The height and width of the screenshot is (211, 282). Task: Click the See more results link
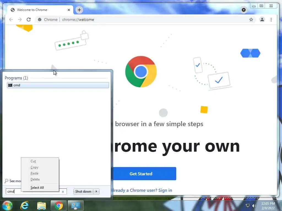[x=13, y=181]
